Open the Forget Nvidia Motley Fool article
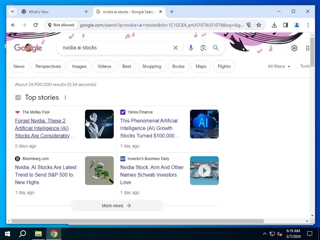Viewport: 320px width, 240px height. pyautogui.click(x=44, y=128)
